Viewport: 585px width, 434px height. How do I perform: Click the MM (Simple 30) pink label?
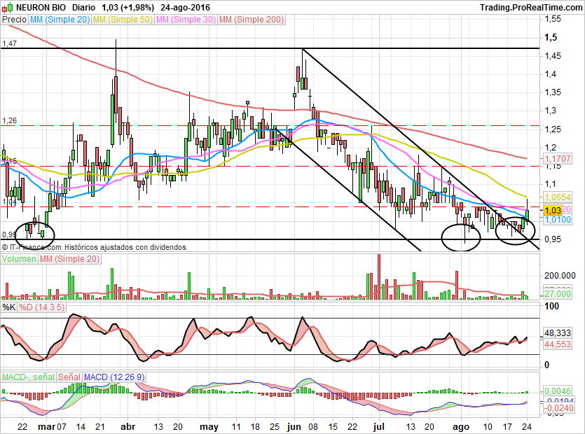point(186,20)
